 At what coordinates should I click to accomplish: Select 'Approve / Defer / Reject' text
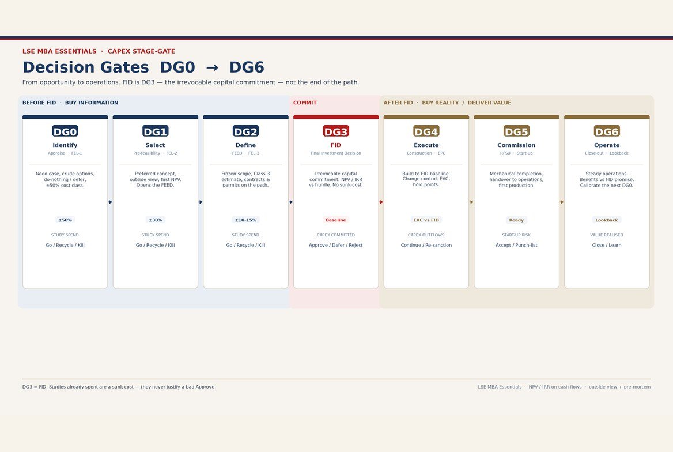point(336,246)
